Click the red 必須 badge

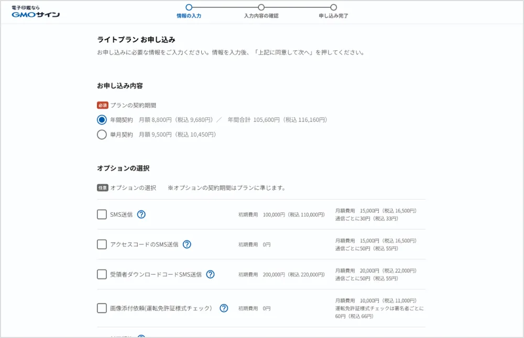(x=102, y=105)
